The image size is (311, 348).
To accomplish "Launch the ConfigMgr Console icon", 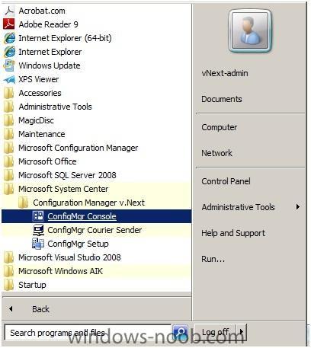I will (x=38, y=216).
